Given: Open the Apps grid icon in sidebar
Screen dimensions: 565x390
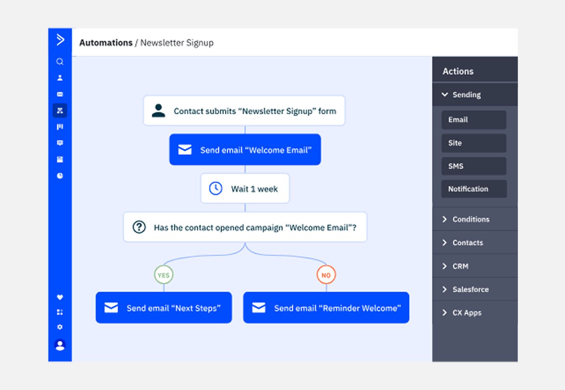Looking at the screenshot, I should coord(60,312).
